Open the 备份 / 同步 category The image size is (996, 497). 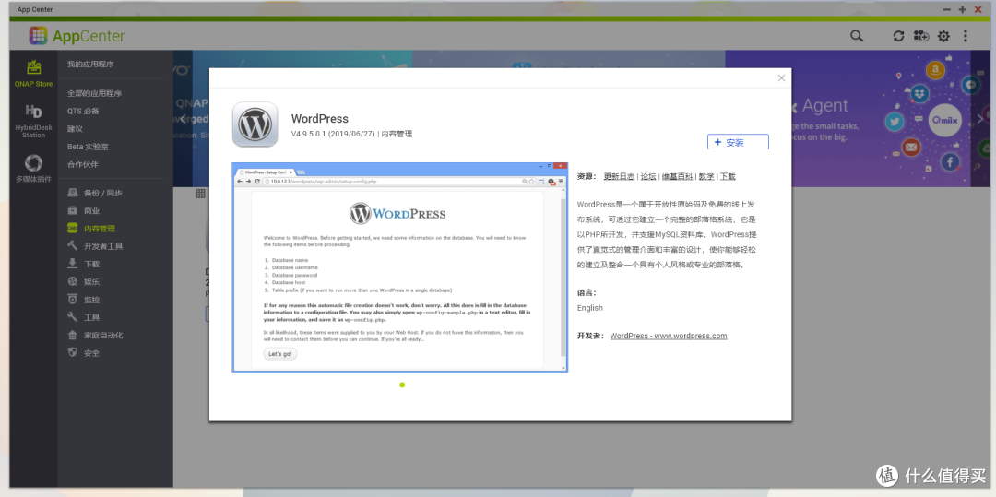pos(102,193)
